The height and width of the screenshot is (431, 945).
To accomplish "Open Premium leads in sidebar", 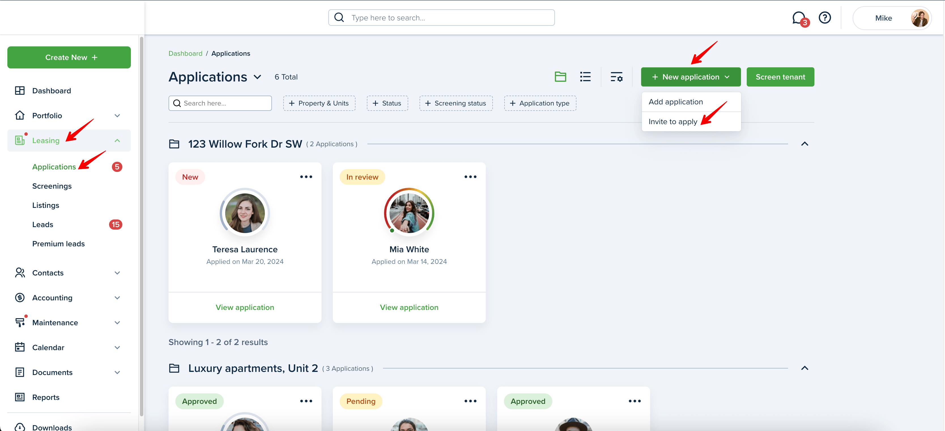I will click(x=58, y=243).
